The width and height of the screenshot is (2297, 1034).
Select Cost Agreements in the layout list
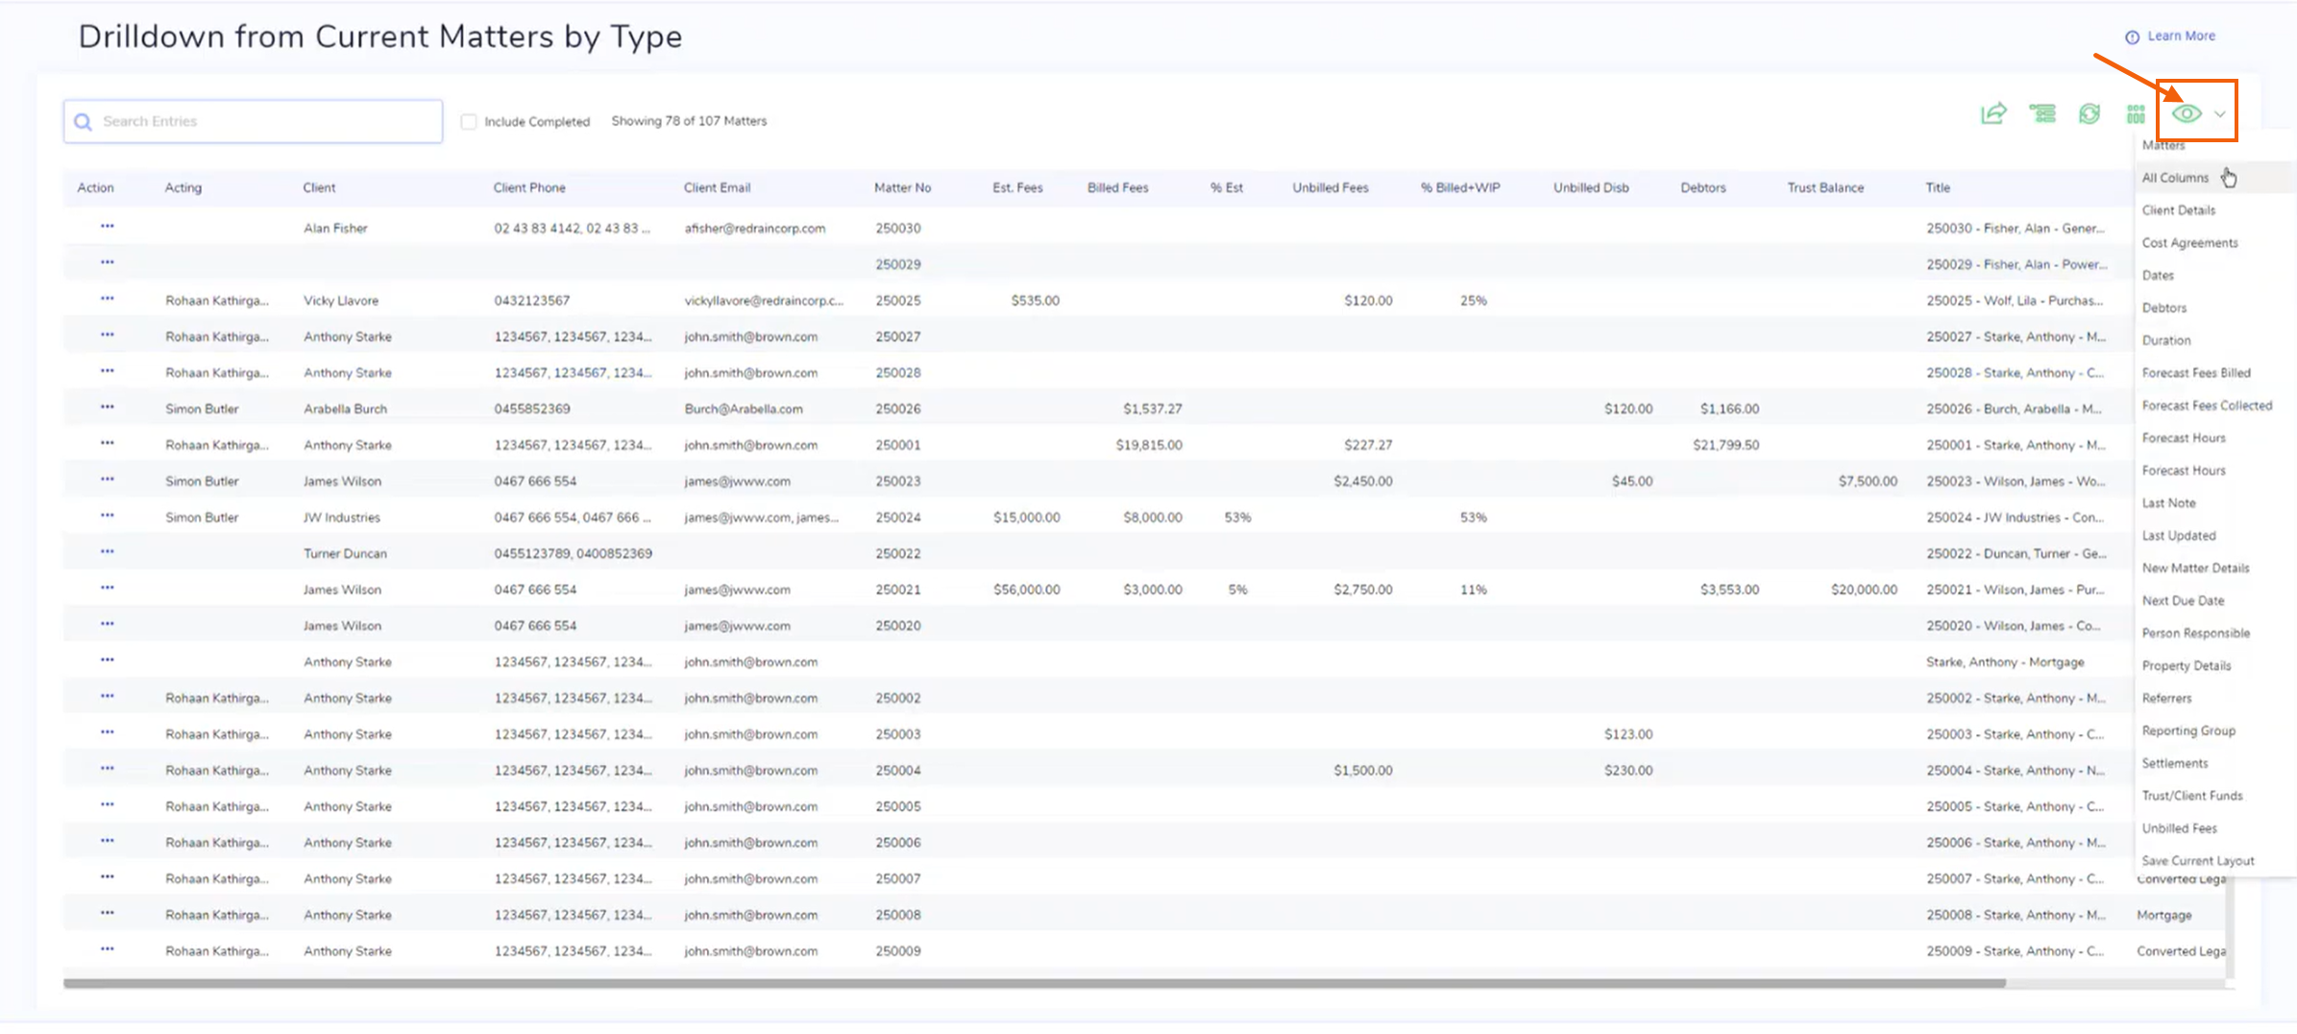(2189, 243)
